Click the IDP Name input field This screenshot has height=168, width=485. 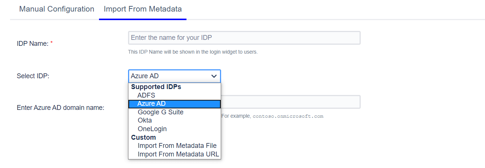click(x=244, y=38)
